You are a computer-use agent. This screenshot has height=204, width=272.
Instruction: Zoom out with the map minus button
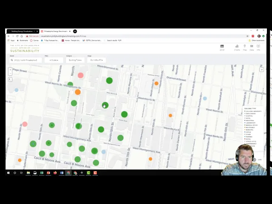pyautogui.click(x=10, y=74)
